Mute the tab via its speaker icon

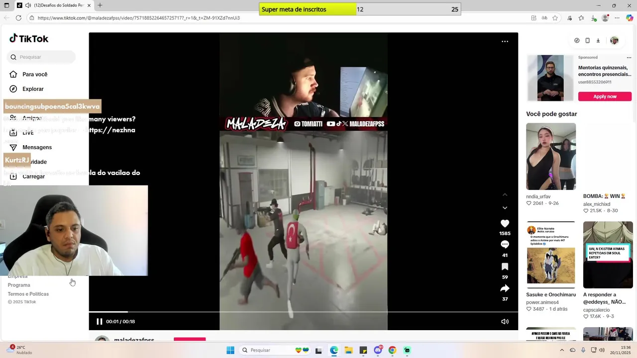[x=28, y=5]
